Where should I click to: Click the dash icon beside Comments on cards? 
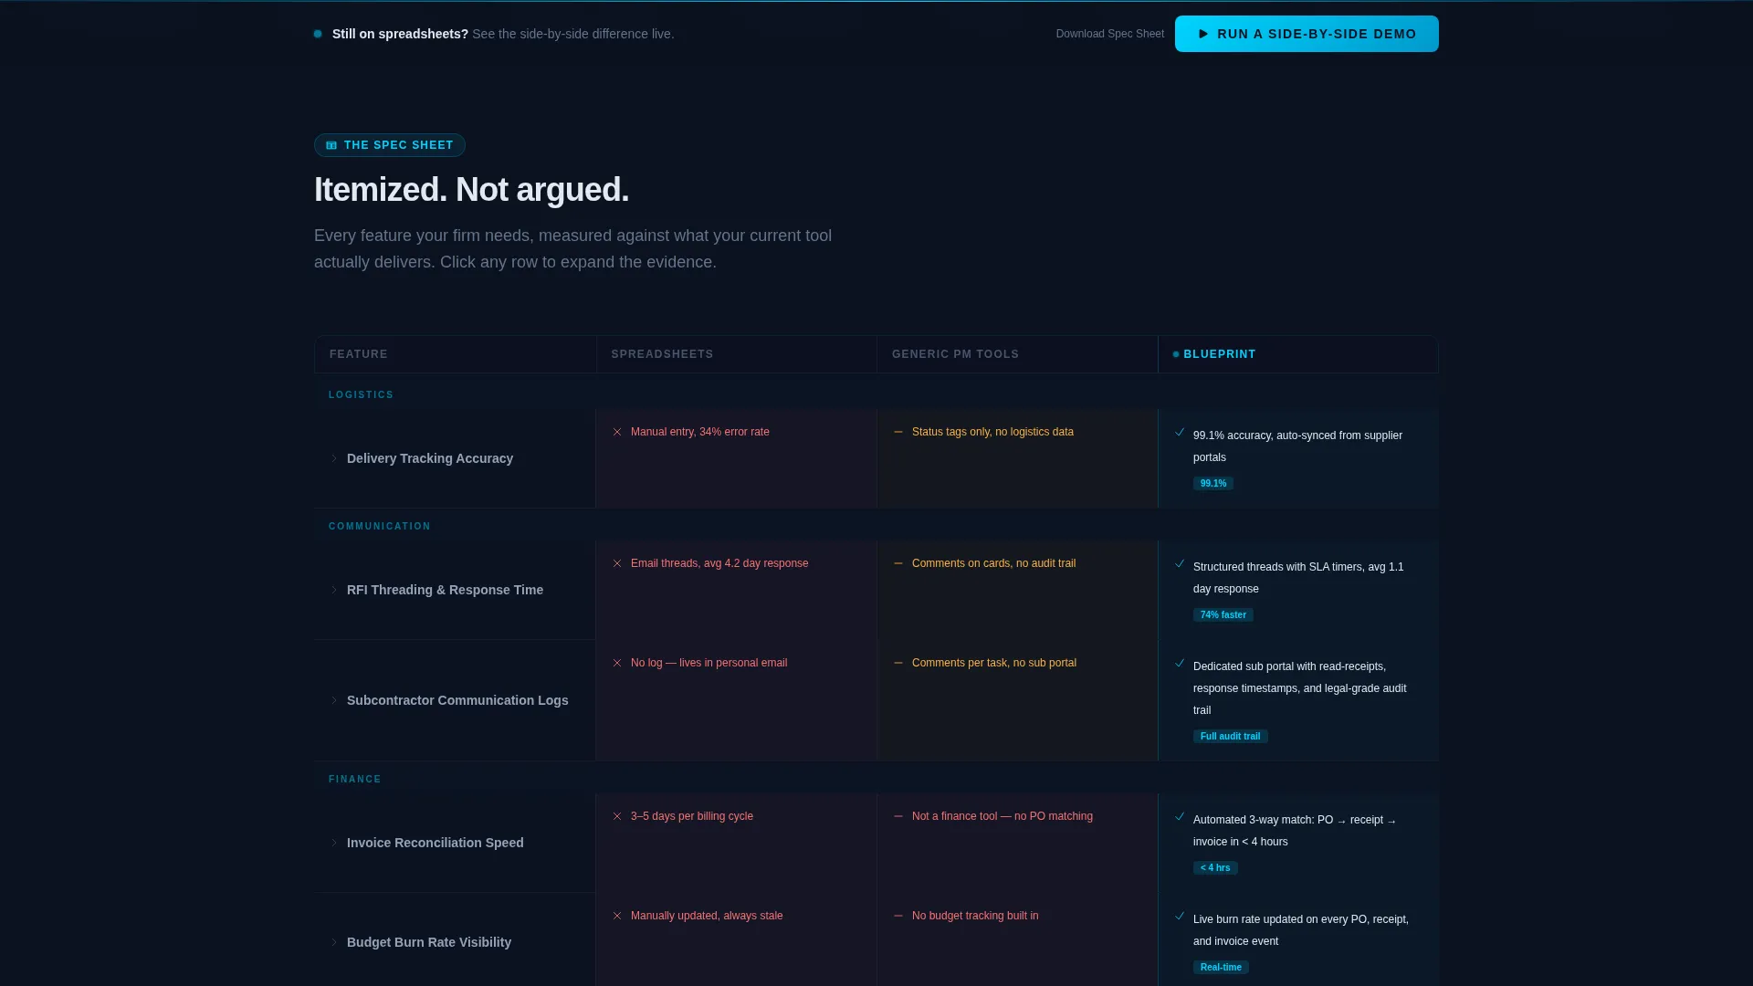[x=898, y=563]
